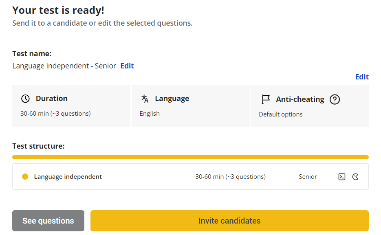Click the yellow progress bar under Test structure
Viewport: 381px width, 235px height.
pos(190,157)
